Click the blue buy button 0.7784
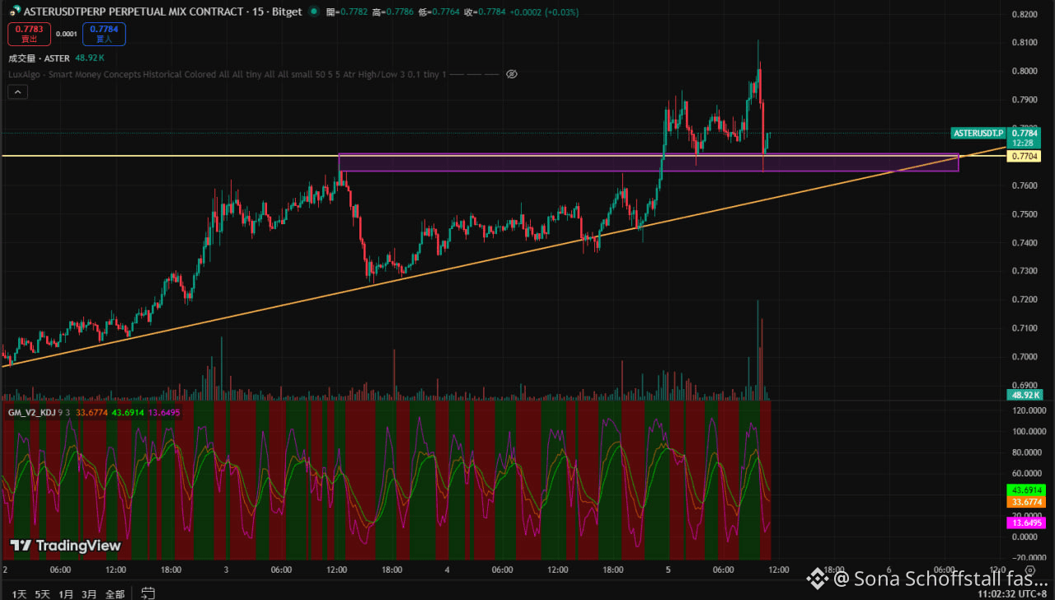Viewport: 1055px width, 600px height. point(104,34)
